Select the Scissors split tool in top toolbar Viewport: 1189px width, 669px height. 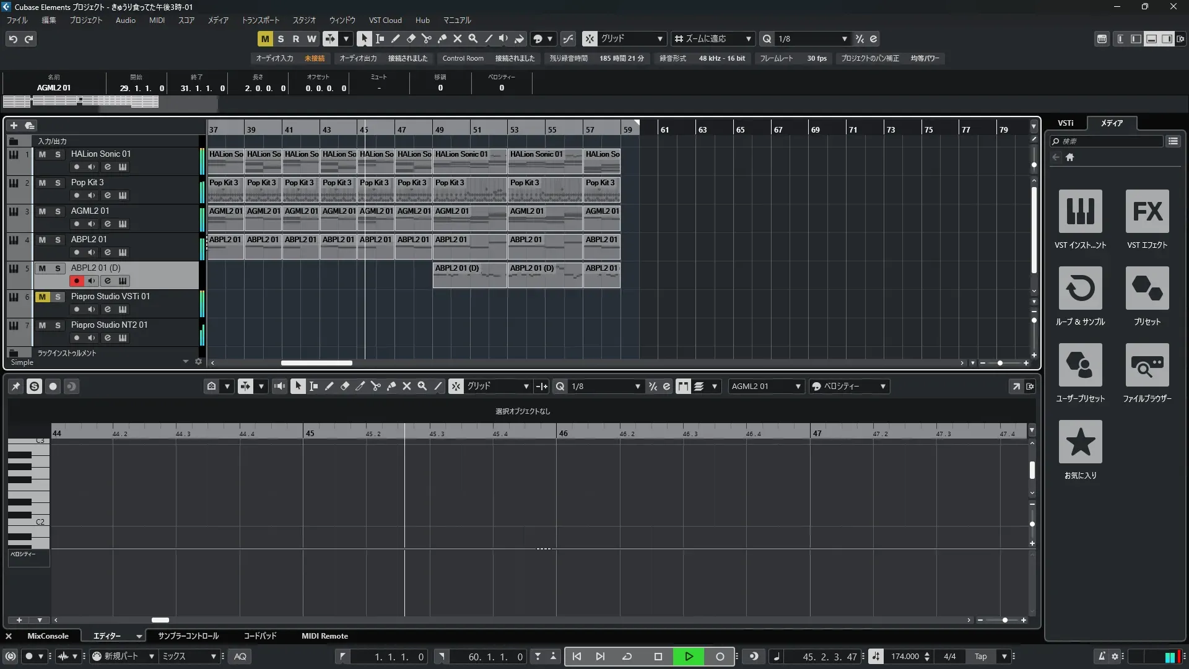pyautogui.click(x=426, y=38)
